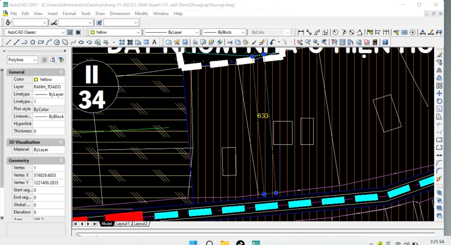
Task: Collapse the Geometry properties section
Action: [61, 161]
